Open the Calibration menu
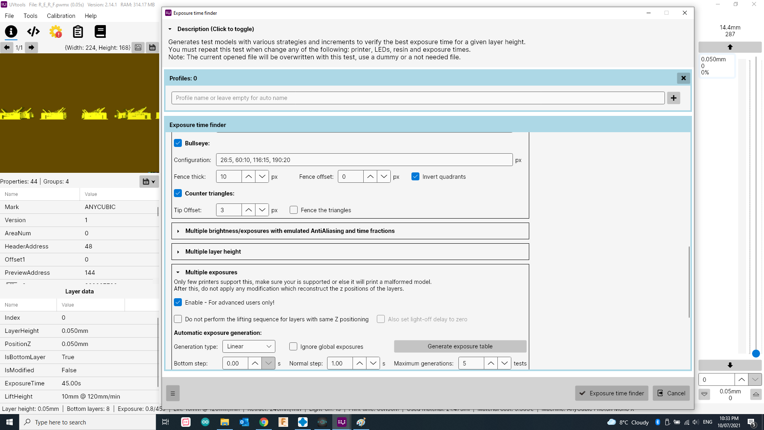Viewport: 764px width, 430px height. click(x=60, y=16)
